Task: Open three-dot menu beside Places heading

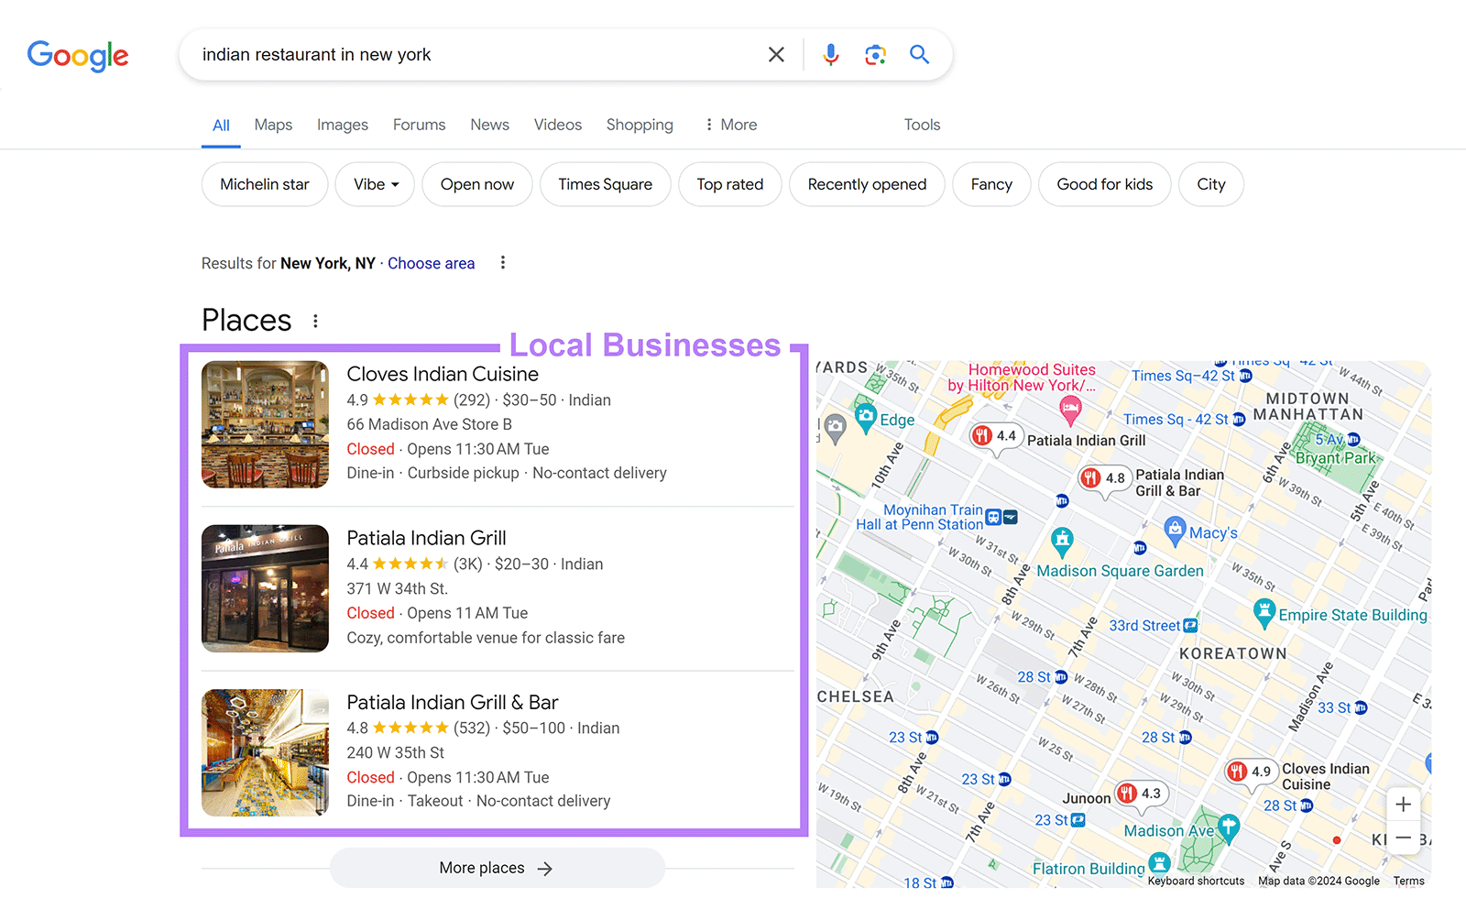Action: (315, 322)
